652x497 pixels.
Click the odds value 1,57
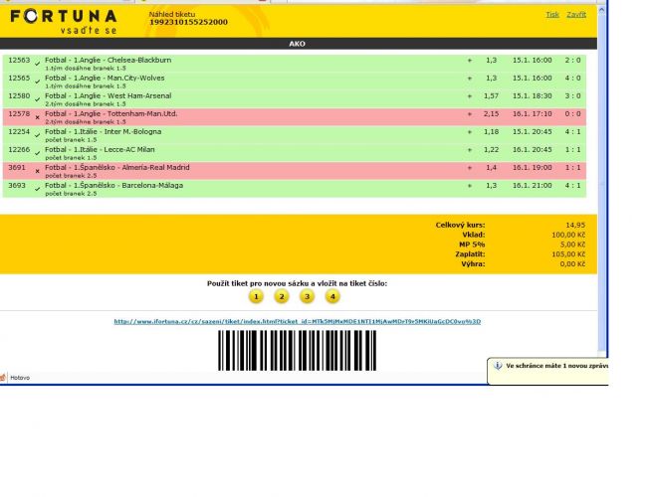(491, 95)
